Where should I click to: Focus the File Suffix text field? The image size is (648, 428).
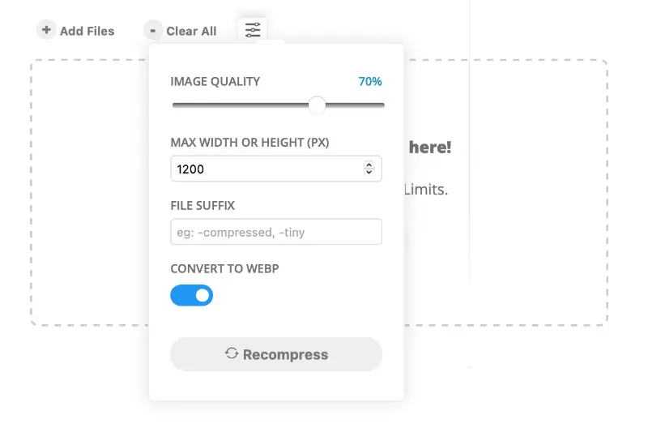(275, 232)
